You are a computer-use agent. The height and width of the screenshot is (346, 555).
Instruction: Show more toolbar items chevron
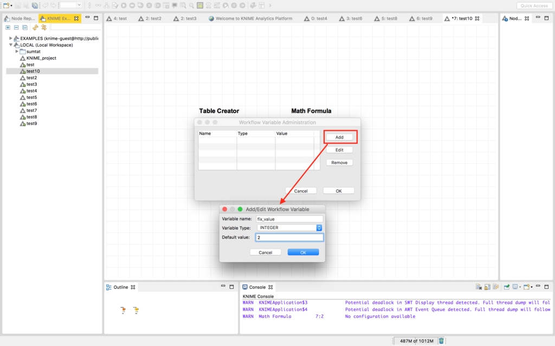(270, 5)
